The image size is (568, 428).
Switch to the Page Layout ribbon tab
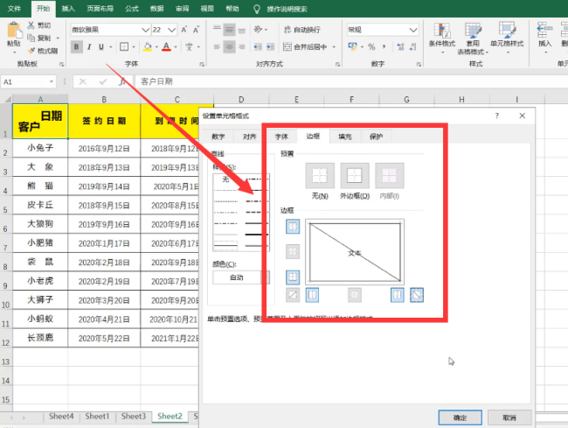(x=100, y=9)
